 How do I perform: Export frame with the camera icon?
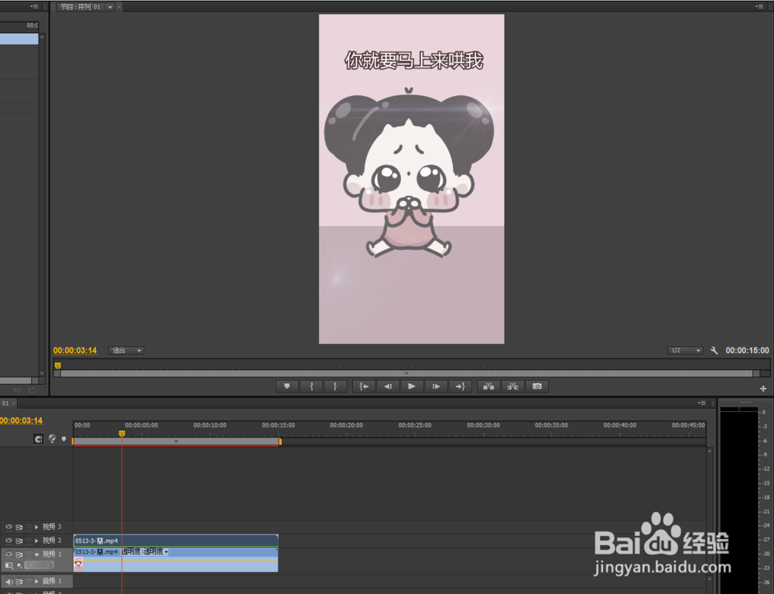[537, 386]
